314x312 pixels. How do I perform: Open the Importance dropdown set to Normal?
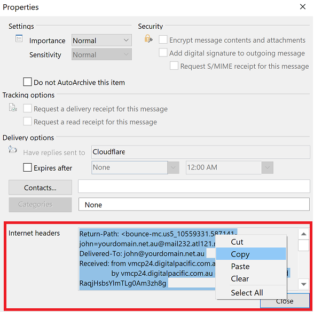[101, 41]
